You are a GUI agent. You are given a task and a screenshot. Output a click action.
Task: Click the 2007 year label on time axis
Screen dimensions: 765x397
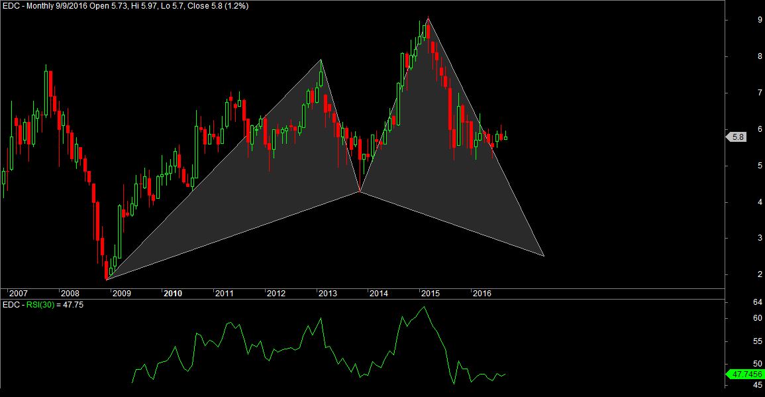coord(19,294)
